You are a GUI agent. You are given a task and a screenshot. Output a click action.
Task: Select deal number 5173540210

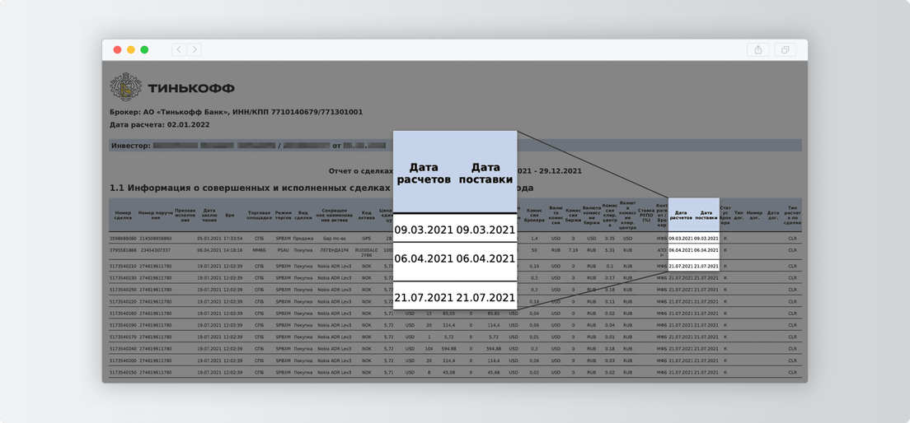[x=123, y=266]
